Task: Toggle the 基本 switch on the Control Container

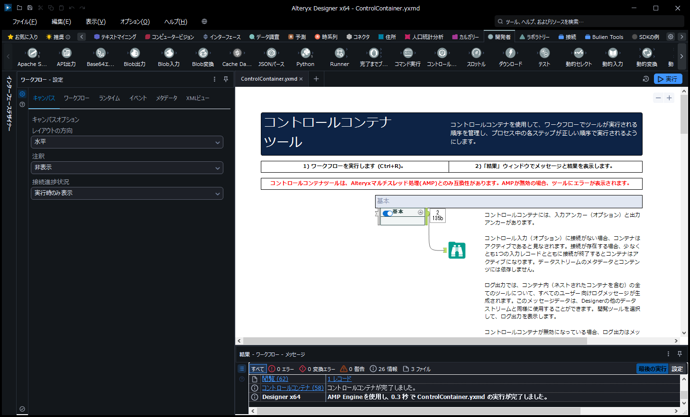Action: coord(387,213)
